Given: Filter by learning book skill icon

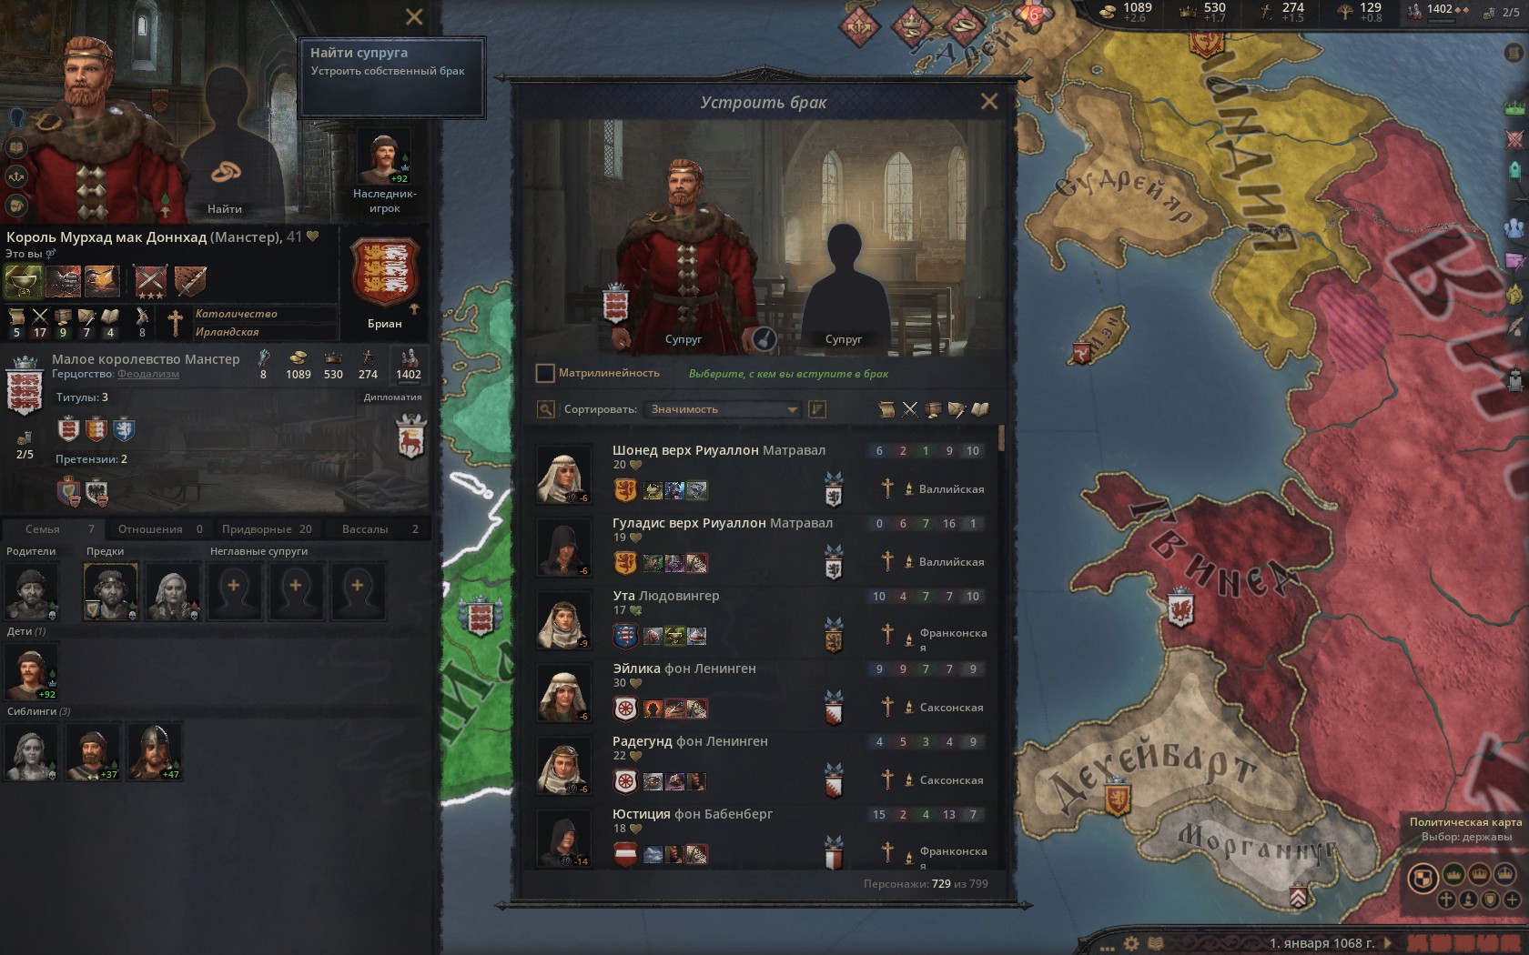Looking at the screenshot, I should click(x=979, y=409).
